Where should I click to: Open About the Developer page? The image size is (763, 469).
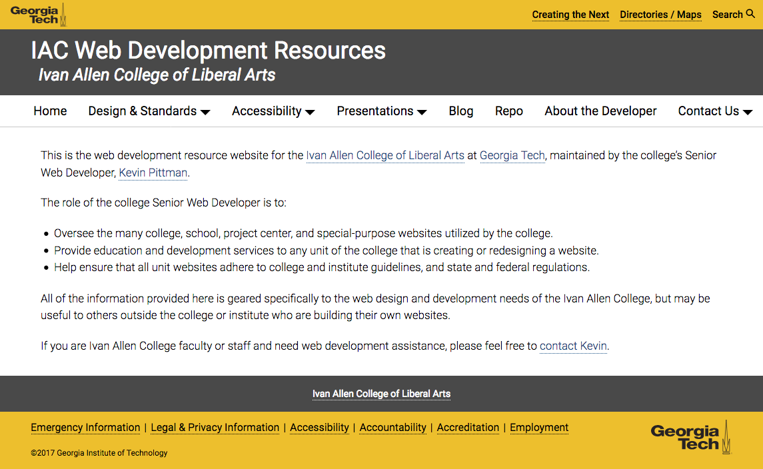600,111
